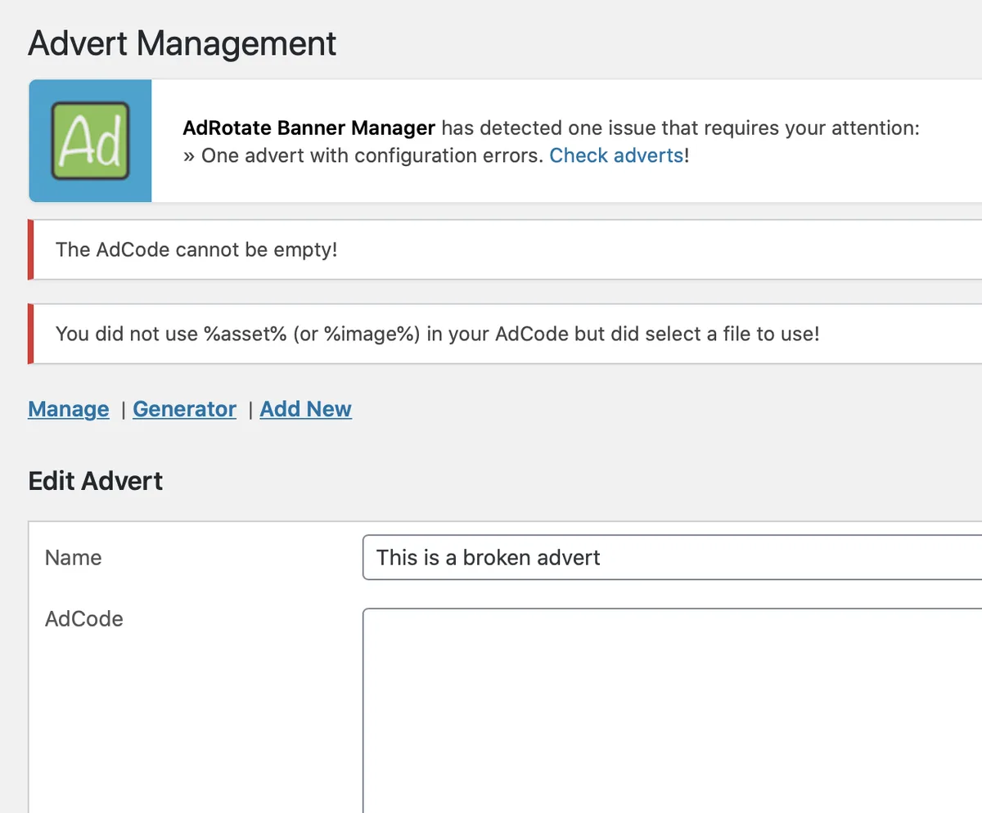The height and width of the screenshot is (813, 982).
Task: Click the 'One advert with configuration errors' text
Action: [x=372, y=155]
